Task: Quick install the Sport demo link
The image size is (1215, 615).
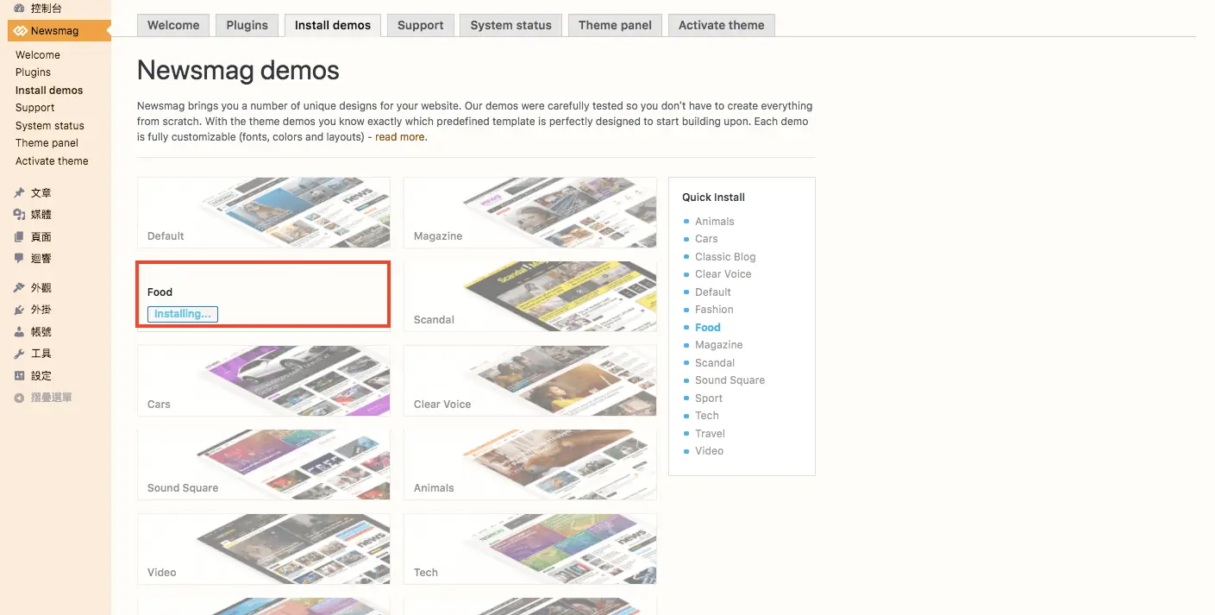Action: coord(709,398)
